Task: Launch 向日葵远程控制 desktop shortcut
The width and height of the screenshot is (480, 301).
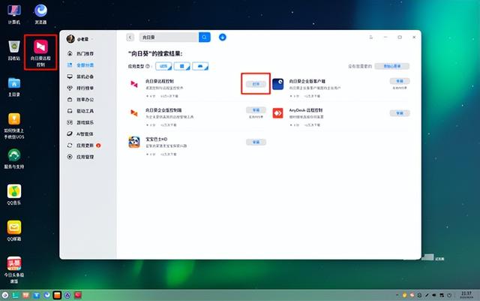Action: [x=40, y=53]
